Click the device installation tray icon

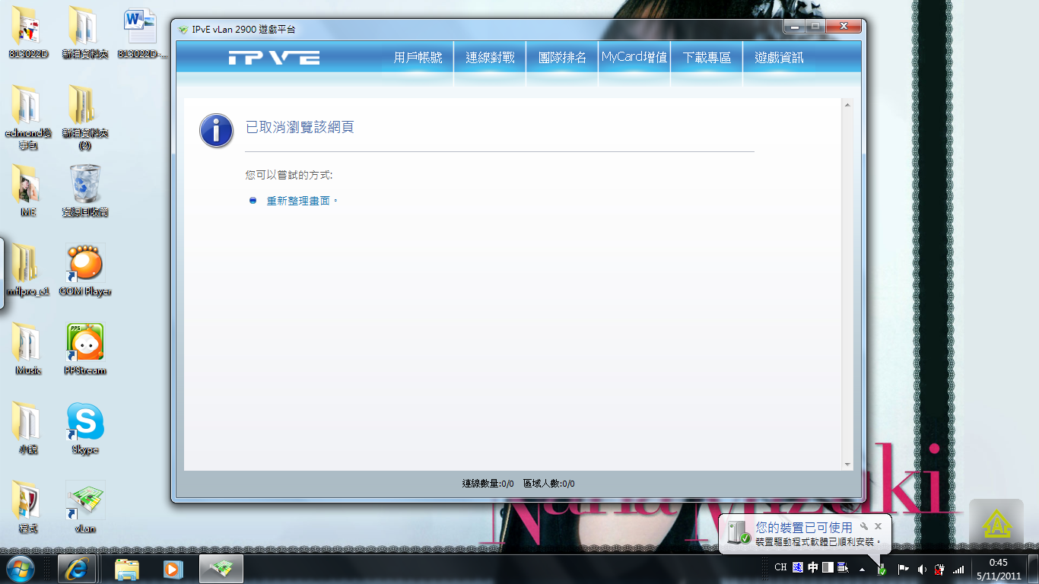click(x=882, y=569)
